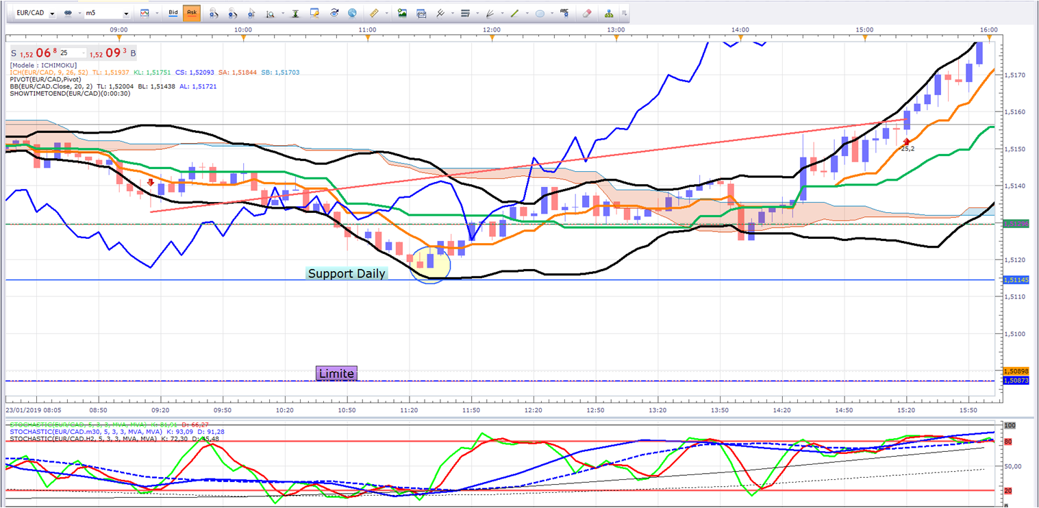The width and height of the screenshot is (1039, 508).
Task: Click the order quantity field showing 25
Action: tap(73, 53)
